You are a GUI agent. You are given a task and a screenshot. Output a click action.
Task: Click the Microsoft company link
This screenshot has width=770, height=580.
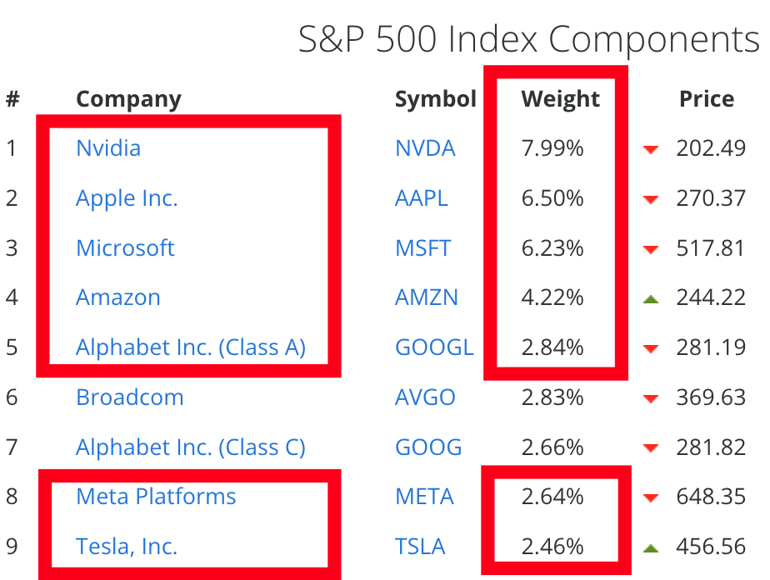tap(125, 248)
